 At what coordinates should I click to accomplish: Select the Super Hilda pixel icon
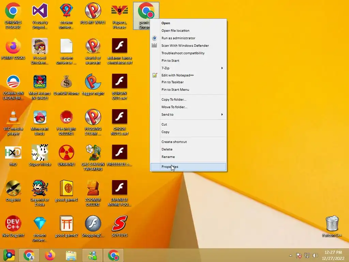pos(40,156)
